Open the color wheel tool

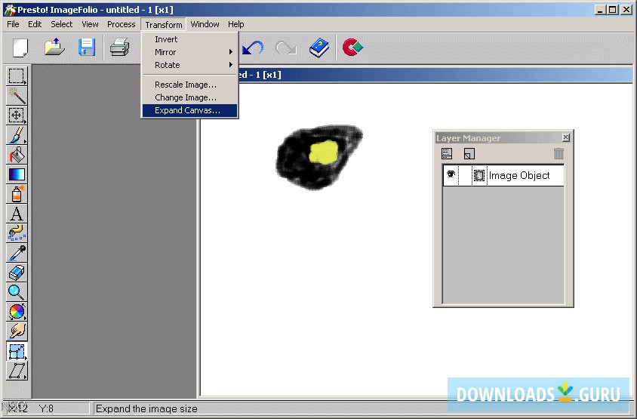(x=17, y=312)
